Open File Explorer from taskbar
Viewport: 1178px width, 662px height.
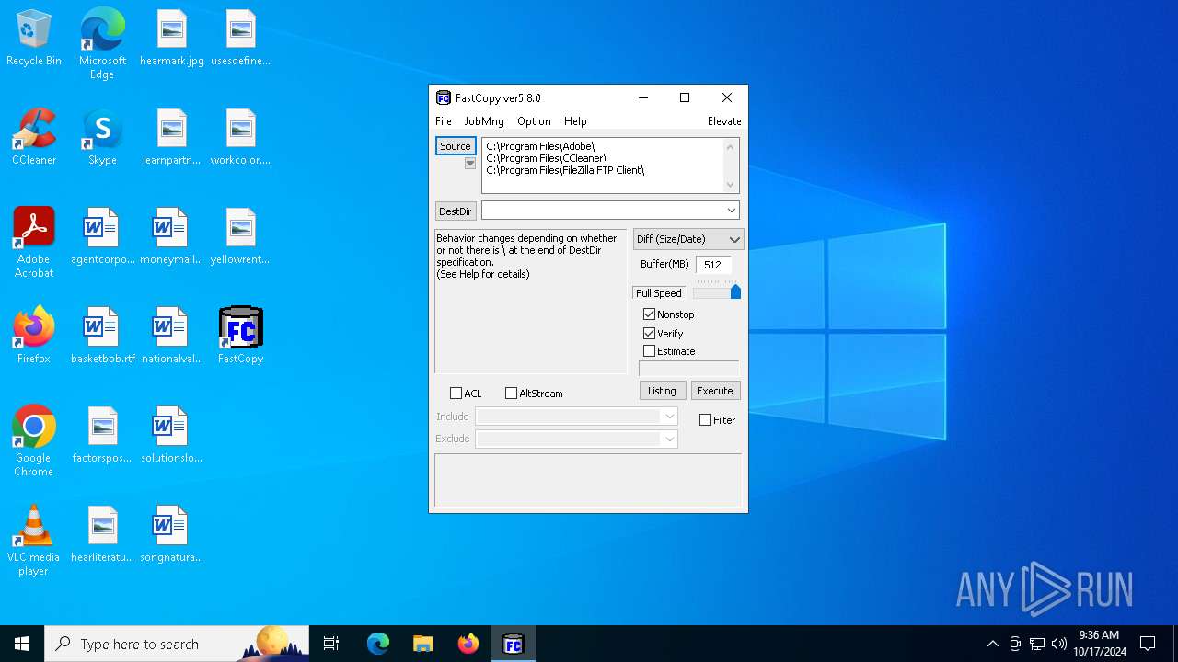coord(422,644)
